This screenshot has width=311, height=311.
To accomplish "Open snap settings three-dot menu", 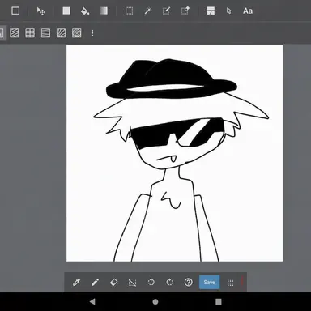I will click(x=92, y=33).
